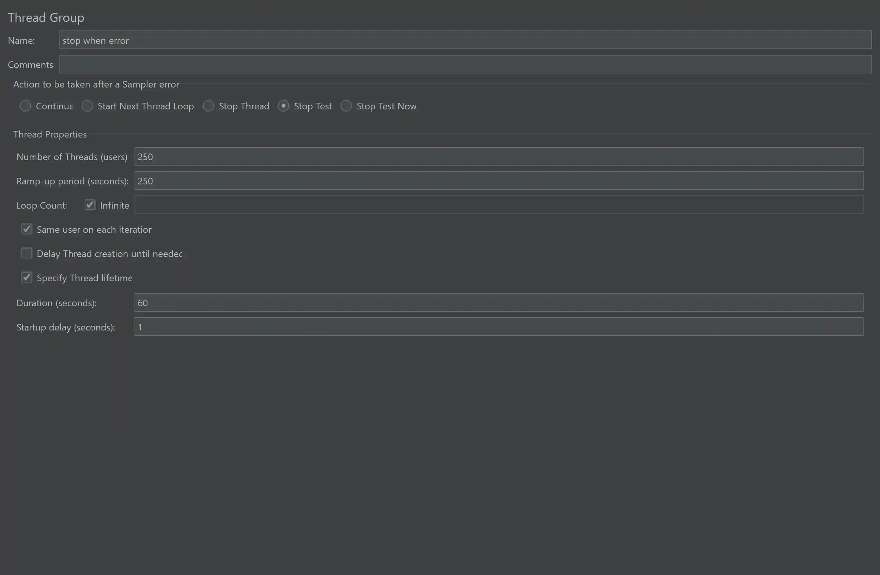880x575 pixels.
Task: Click the Number of Threads input field
Action: click(499, 157)
